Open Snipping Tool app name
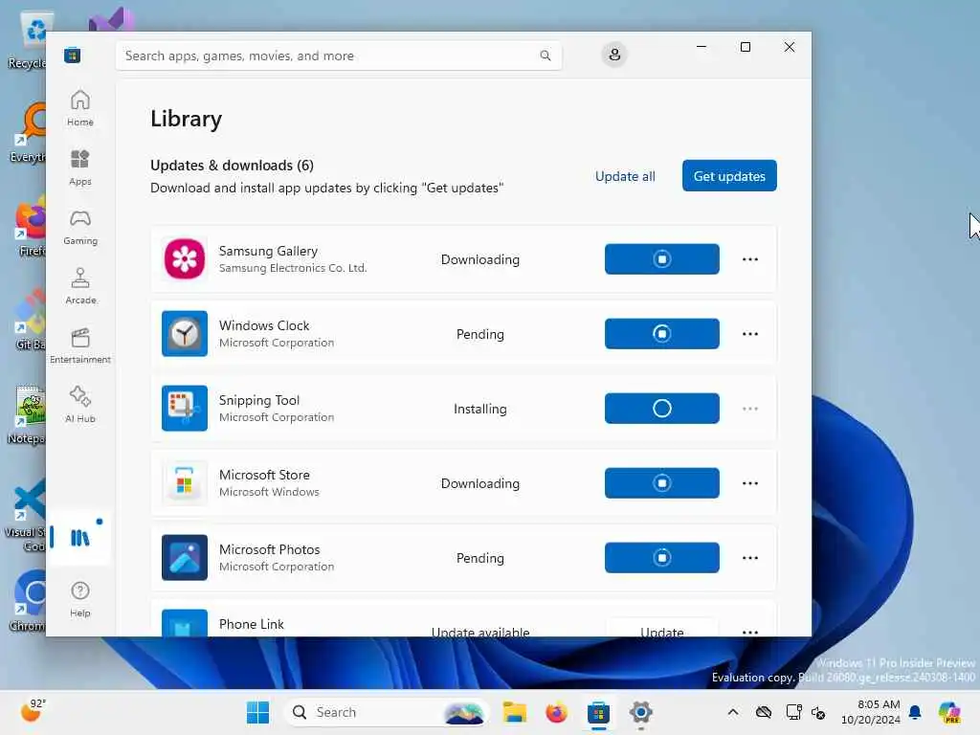The height and width of the screenshot is (735, 980). tap(258, 400)
